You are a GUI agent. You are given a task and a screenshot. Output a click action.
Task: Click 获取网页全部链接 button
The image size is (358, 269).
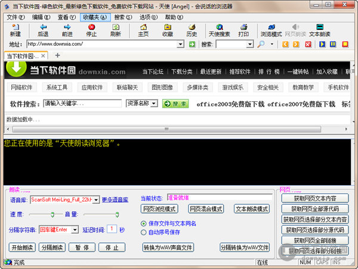click(x=315, y=240)
